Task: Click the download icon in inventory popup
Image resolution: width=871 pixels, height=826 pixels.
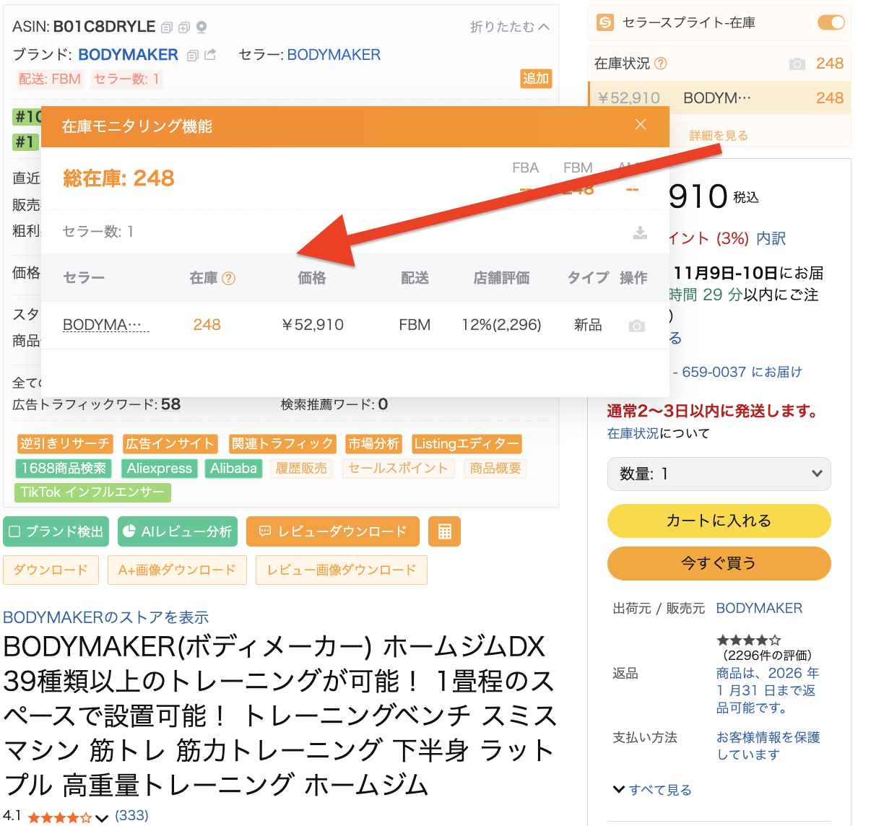Action: 640,232
